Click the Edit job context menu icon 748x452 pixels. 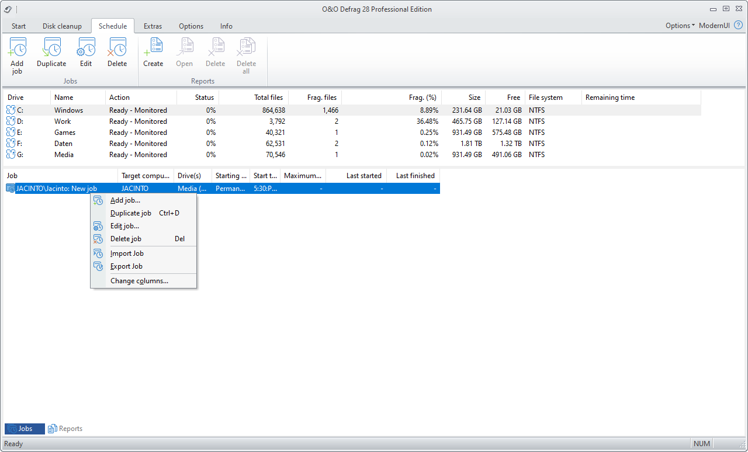click(98, 226)
